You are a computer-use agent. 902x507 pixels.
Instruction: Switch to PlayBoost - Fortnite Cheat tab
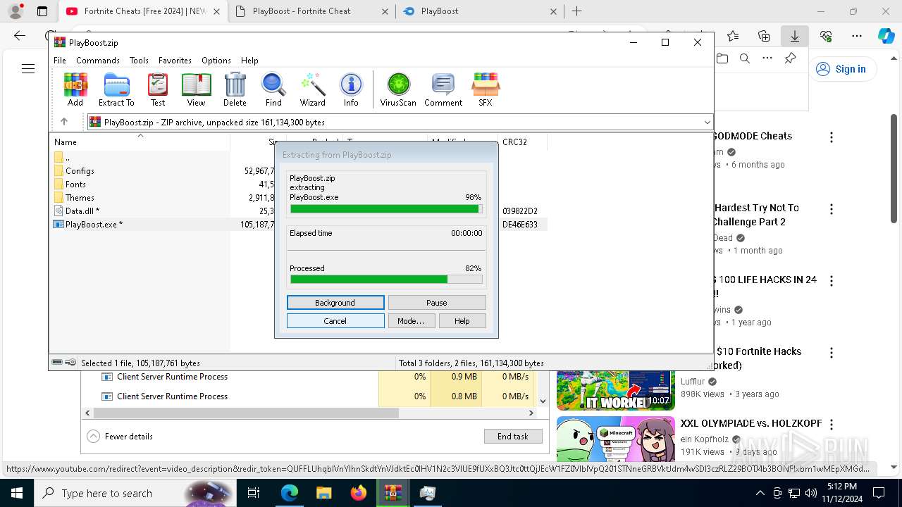point(311,11)
